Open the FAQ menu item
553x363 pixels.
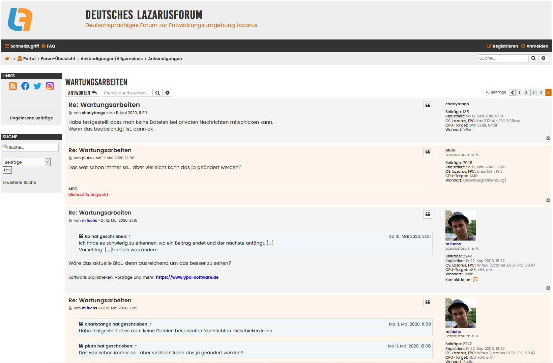(49, 46)
